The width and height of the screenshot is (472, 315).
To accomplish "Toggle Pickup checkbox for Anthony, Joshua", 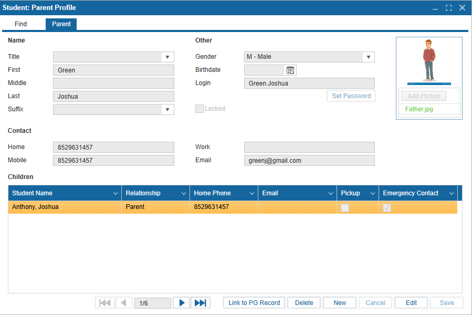I will [x=345, y=208].
